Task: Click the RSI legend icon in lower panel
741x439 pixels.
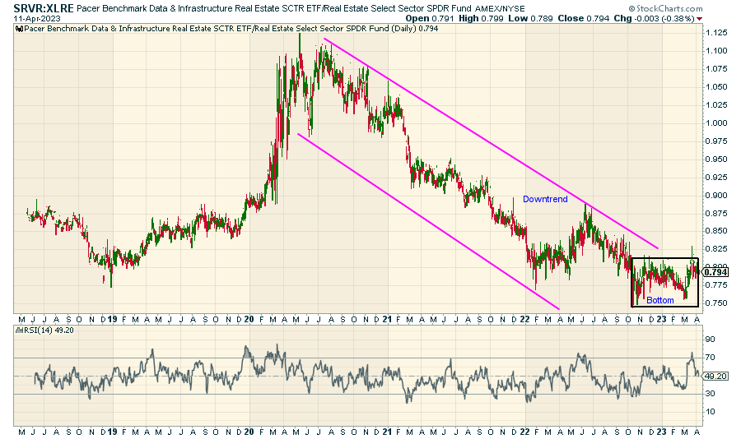Action: [x=18, y=330]
